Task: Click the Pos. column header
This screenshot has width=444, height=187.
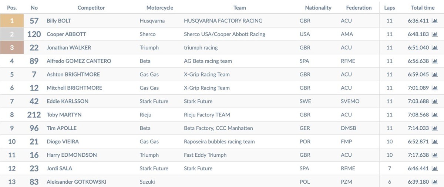Action: point(12,7)
